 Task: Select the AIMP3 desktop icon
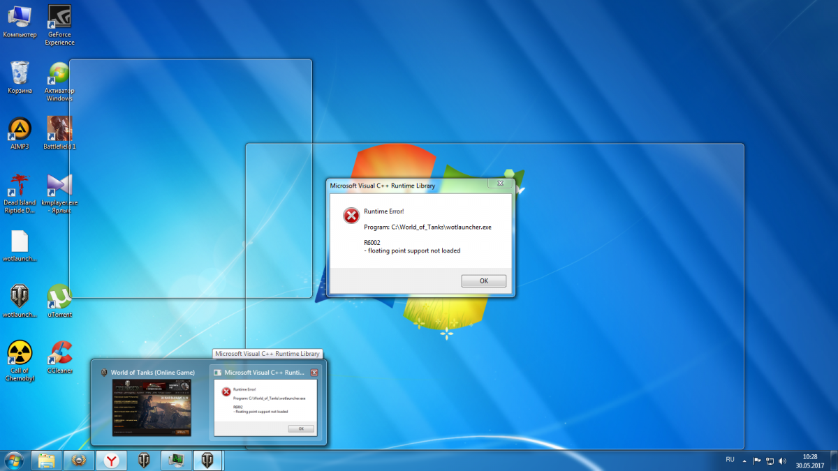[x=20, y=133]
